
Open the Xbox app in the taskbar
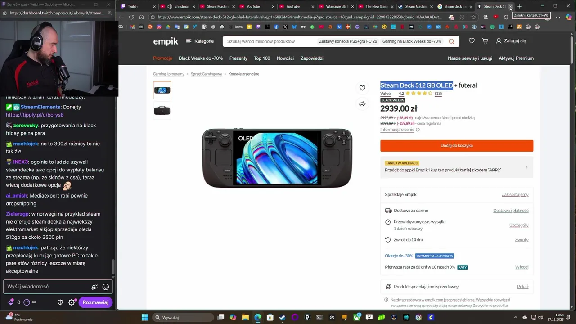357,317
